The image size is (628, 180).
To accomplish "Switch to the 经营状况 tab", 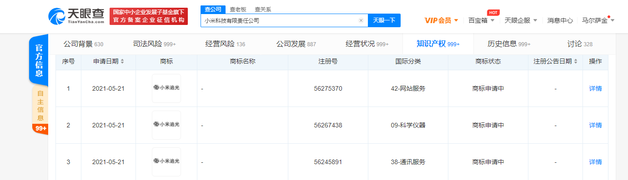I will pos(367,44).
